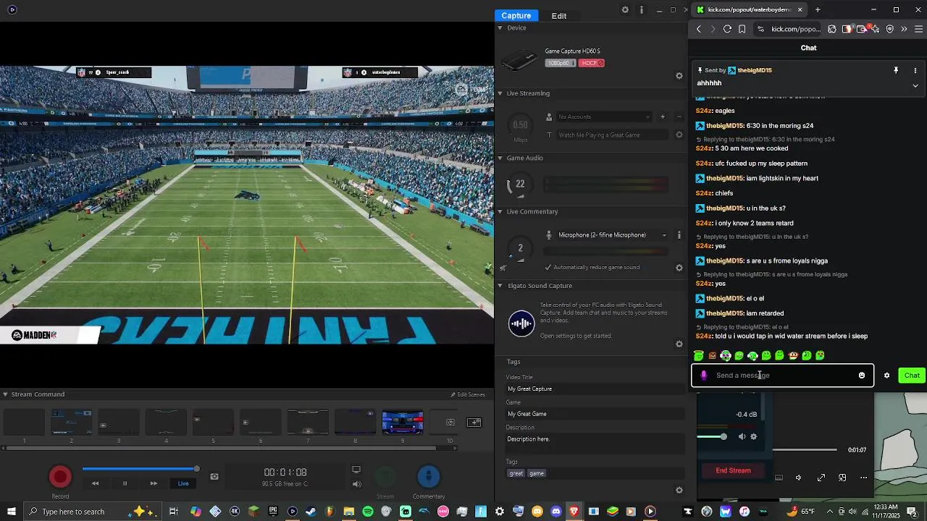
Task: Collapse the Game Audio section
Action: pyautogui.click(x=500, y=158)
